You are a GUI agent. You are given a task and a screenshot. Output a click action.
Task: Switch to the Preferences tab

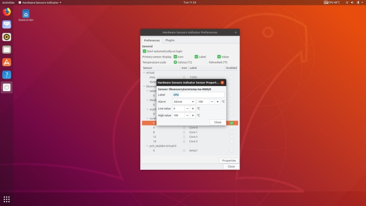tap(152, 40)
